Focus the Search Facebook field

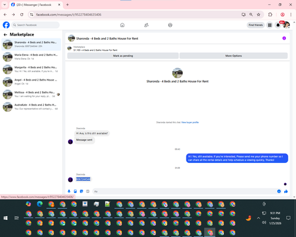(x=36, y=25)
